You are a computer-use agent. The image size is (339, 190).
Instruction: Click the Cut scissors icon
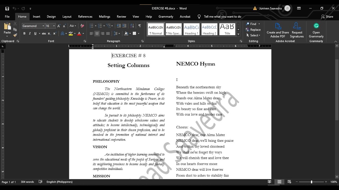[15, 24]
